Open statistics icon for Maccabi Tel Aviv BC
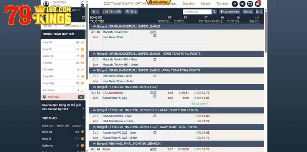The height and width of the screenshot is (152, 307). [x=151, y=32]
